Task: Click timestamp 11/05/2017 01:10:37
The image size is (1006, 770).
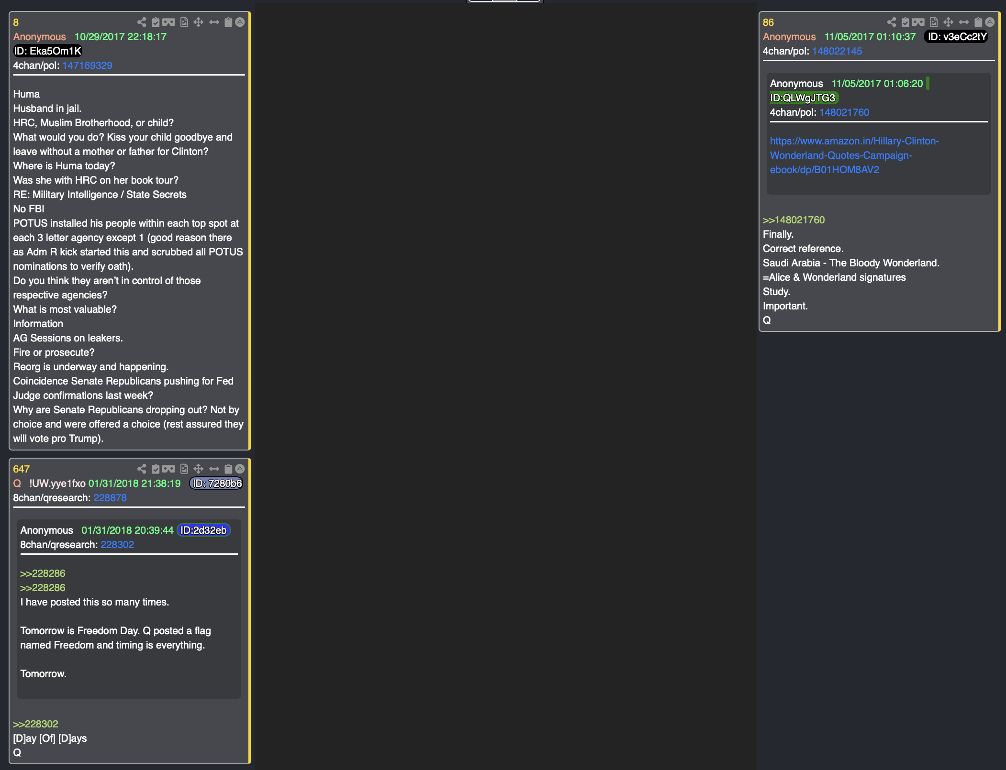Action: pyautogui.click(x=870, y=37)
